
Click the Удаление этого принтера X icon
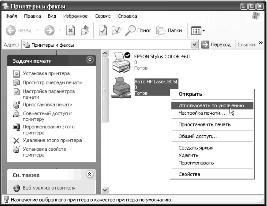[16, 140]
